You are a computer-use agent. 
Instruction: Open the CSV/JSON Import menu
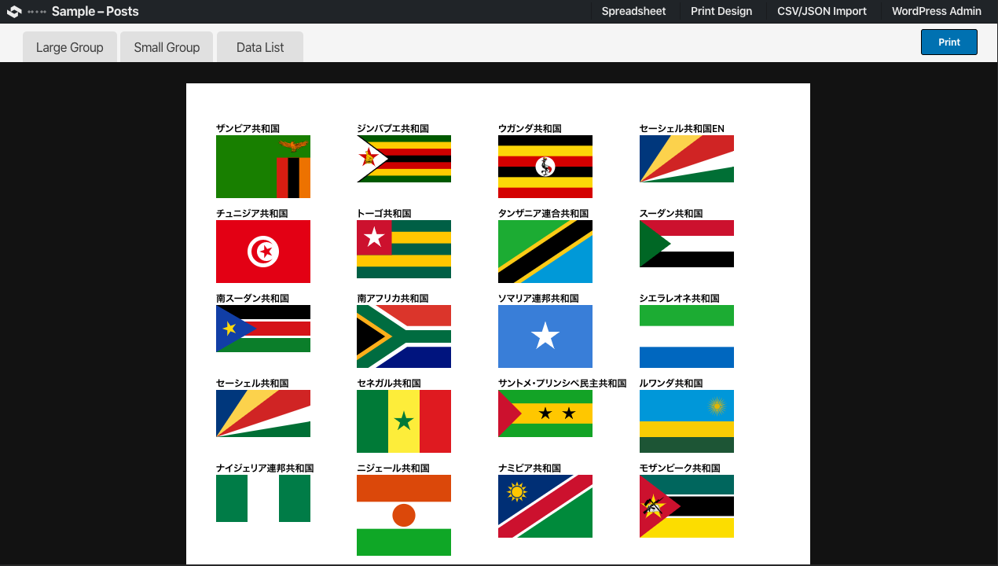click(822, 11)
